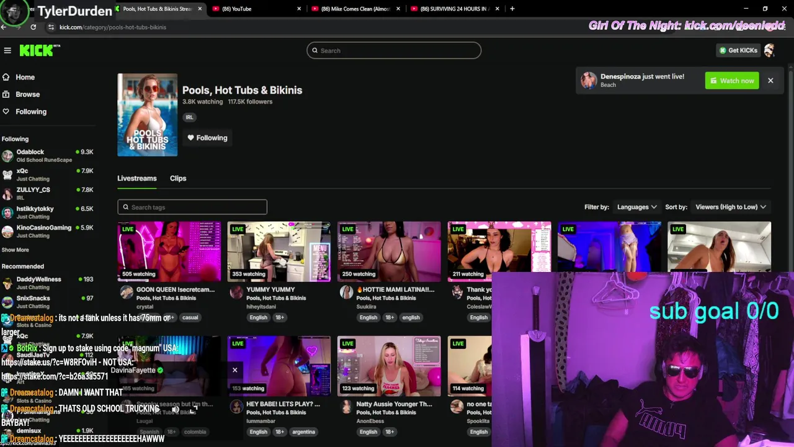Click the Search tags field

[192, 207]
